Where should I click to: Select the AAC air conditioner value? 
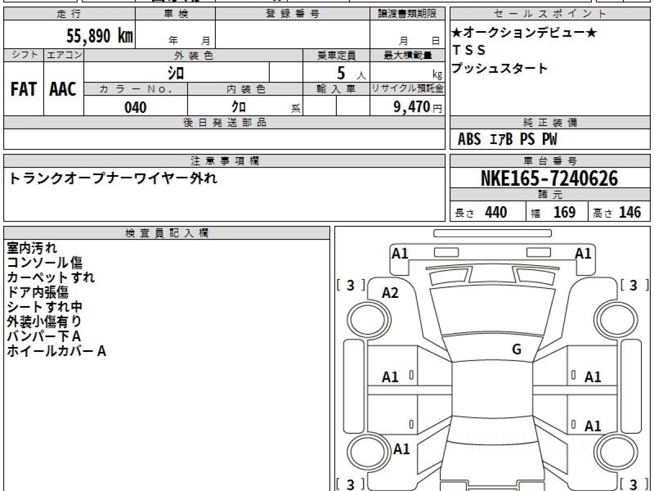coord(64,89)
